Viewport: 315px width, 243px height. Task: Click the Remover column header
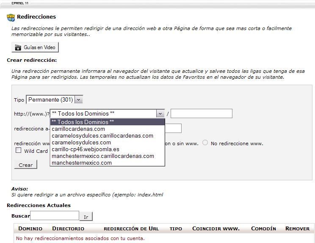pyautogui.click(x=297, y=229)
